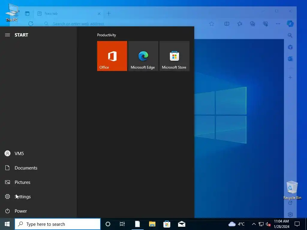
Task: Open Task View on the taskbar
Action: point(122,224)
